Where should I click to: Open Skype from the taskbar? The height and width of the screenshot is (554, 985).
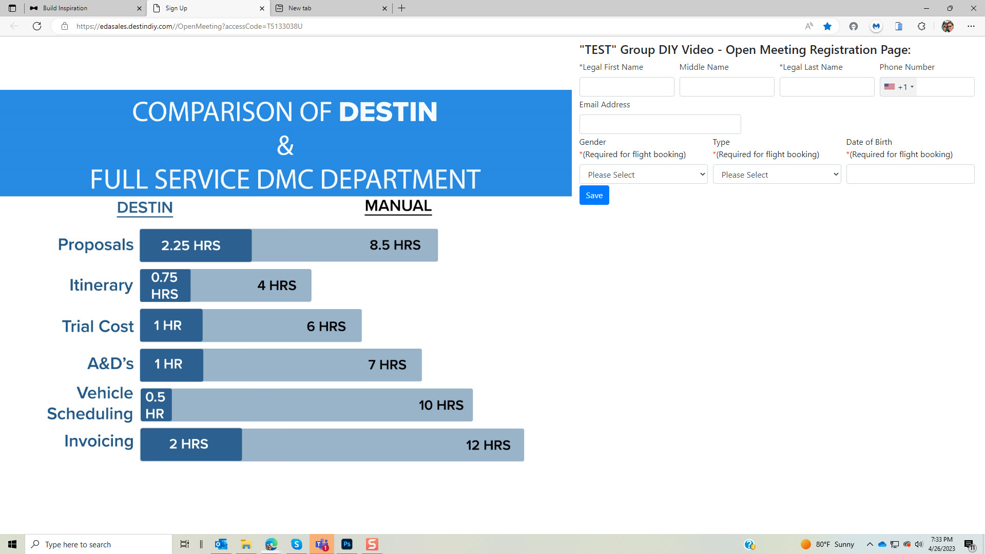[297, 544]
